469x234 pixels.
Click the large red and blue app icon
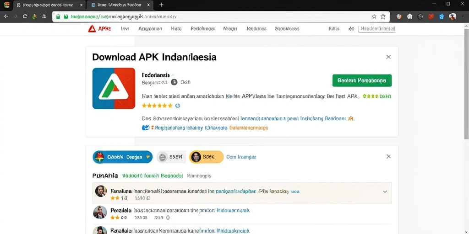(x=114, y=88)
